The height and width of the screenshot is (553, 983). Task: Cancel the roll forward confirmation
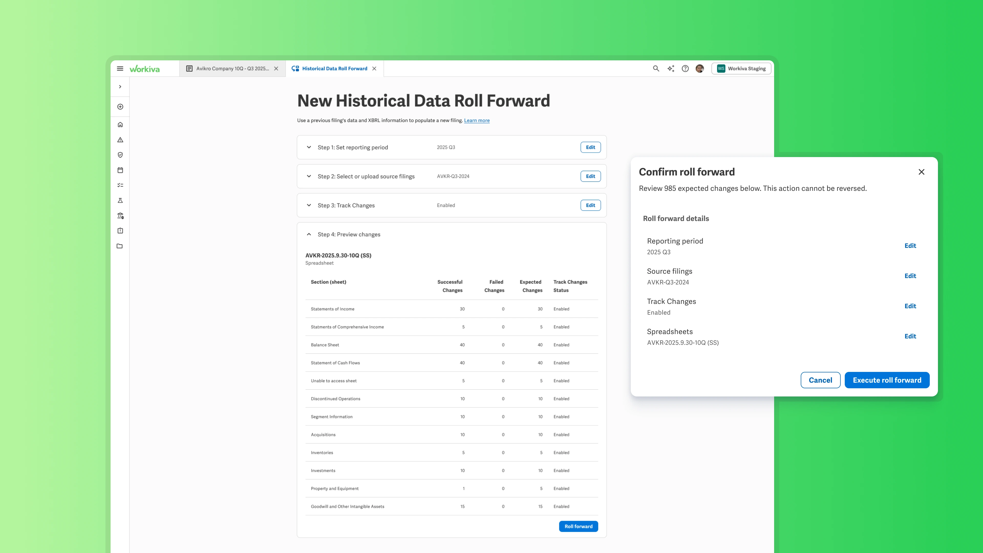click(x=820, y=380)
